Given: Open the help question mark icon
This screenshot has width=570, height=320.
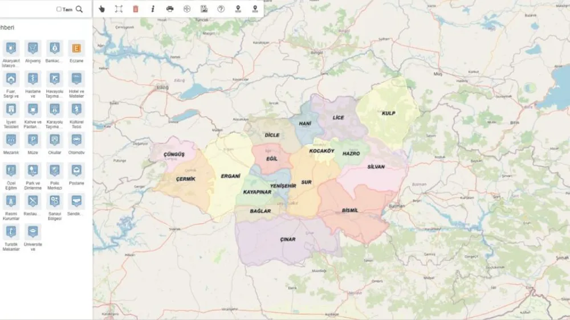Looking at the screenshot, I should [x=221, y=9].
